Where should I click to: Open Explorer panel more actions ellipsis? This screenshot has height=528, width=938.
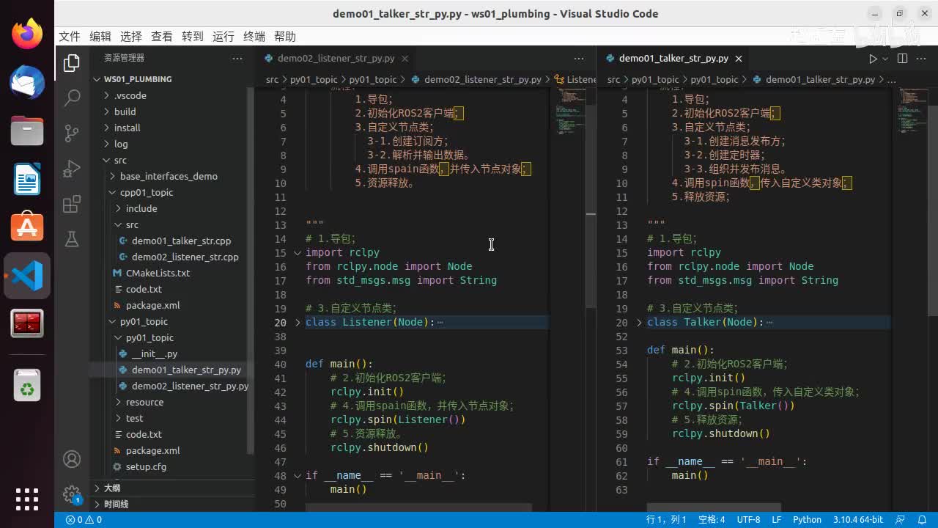pos(237,58)
